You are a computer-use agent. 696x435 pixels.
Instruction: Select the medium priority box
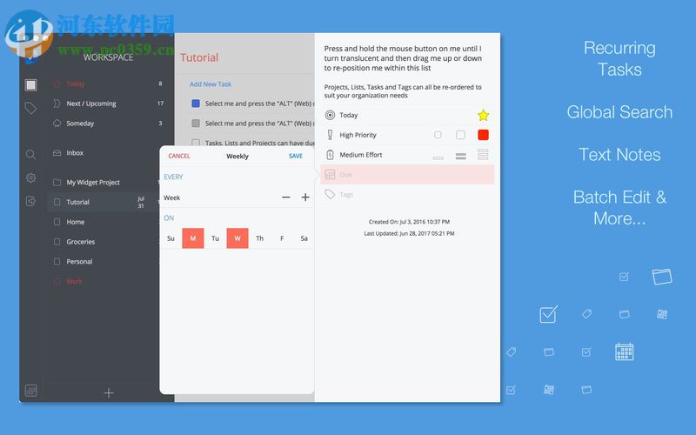(x=461, y=135)
